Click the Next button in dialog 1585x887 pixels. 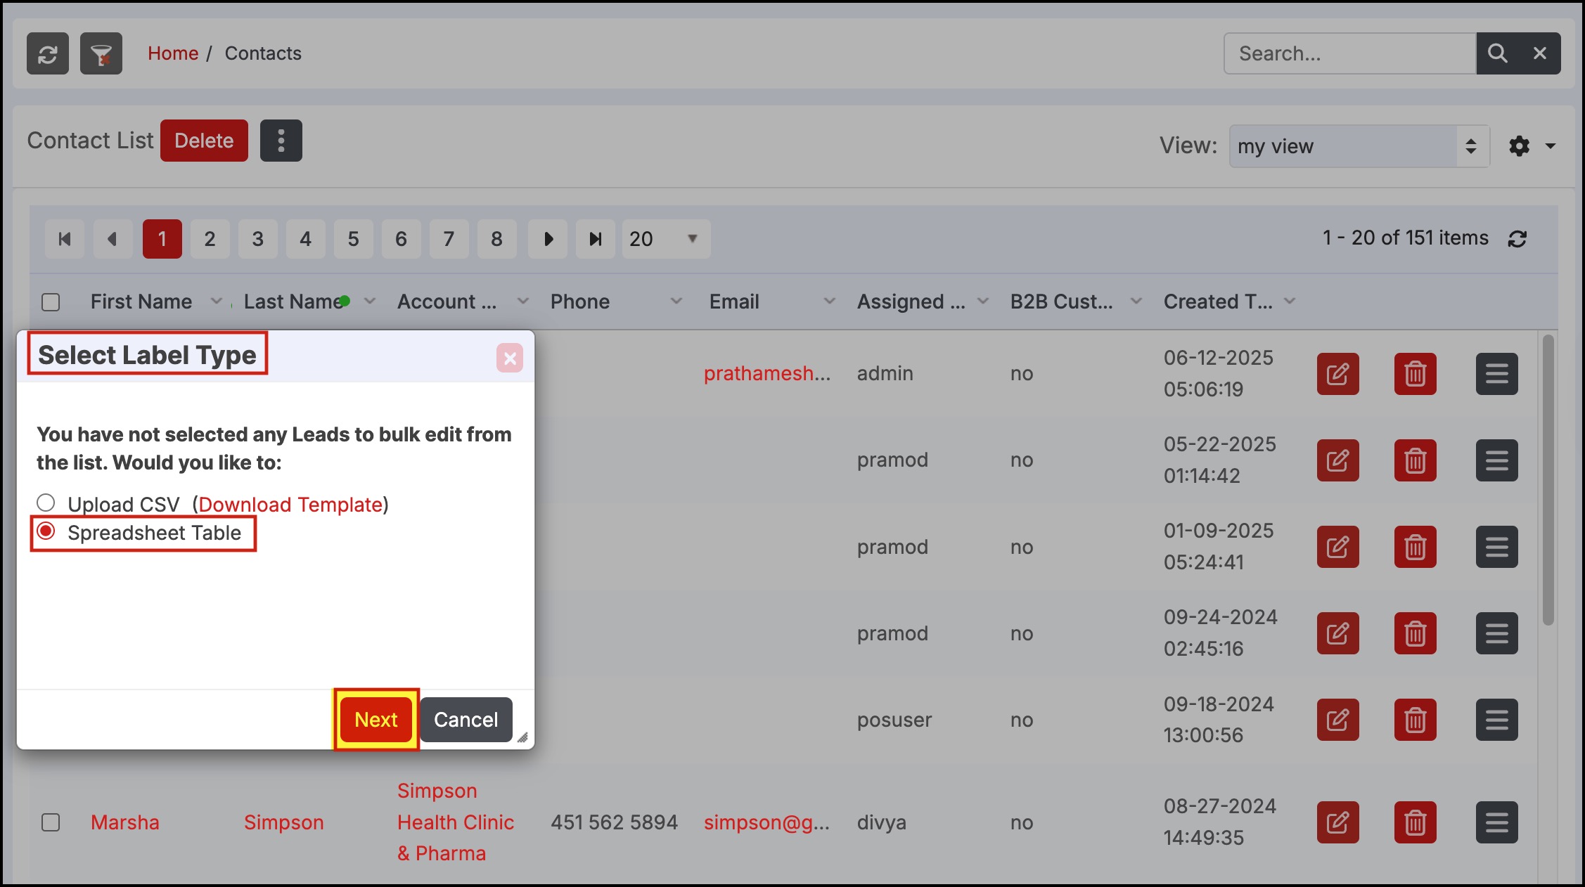pos(376,720)
